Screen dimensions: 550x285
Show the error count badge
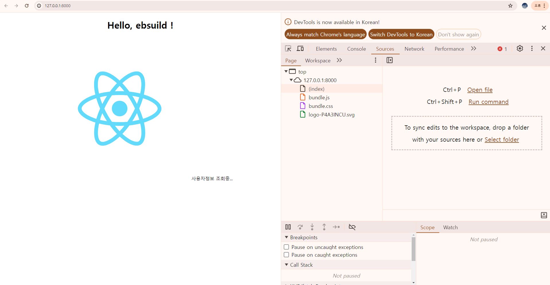pyautogui.click(x=502, y=49)
